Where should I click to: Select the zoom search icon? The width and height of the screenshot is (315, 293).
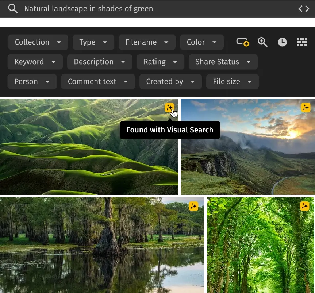point(262,42)
